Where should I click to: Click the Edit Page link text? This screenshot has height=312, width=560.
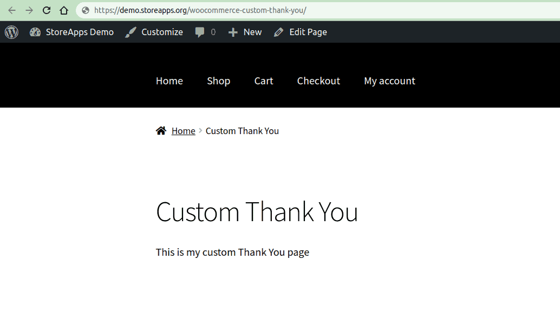308,32
